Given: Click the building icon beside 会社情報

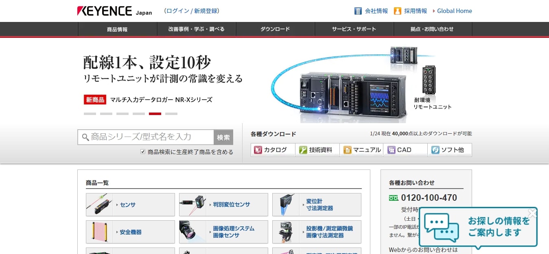Looking at the screenshot, I should 358,11.
